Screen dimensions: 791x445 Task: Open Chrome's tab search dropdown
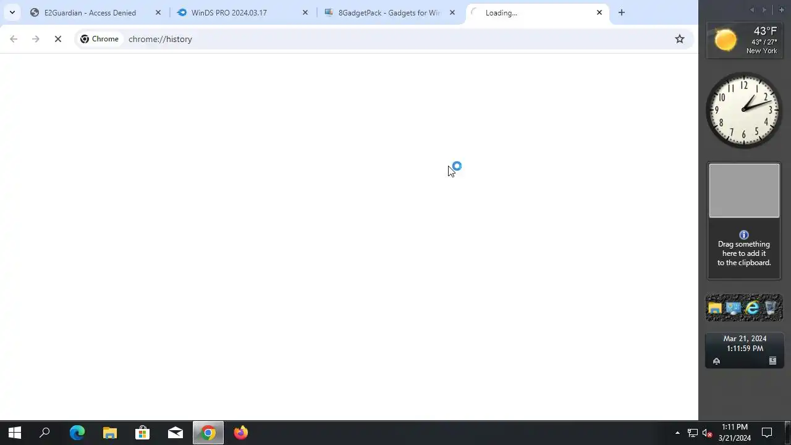[12, 12]
